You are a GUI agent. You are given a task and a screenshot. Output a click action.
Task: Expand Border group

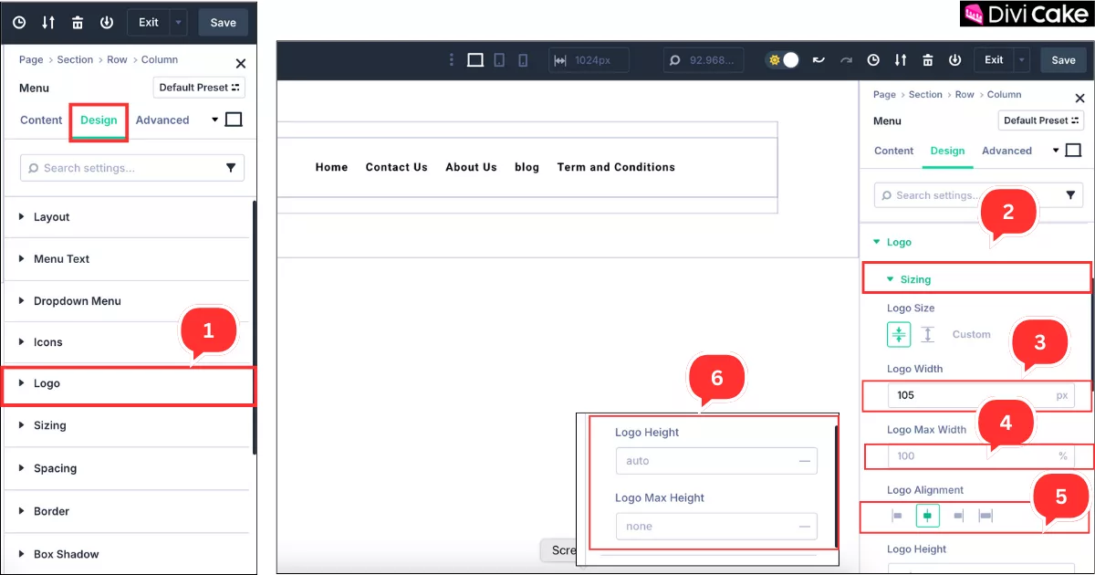click(x=127, y=511)
